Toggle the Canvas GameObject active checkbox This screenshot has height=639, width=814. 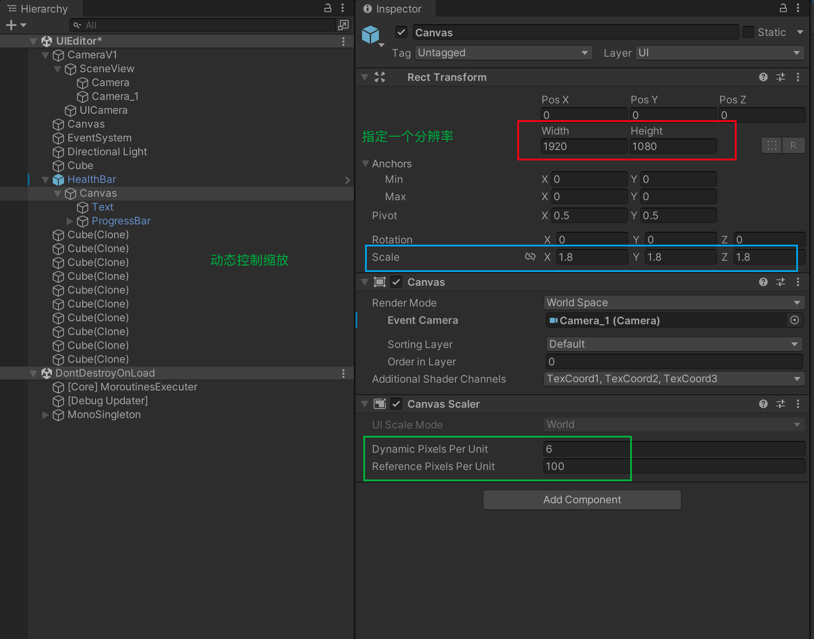pyautogui.click(x=401, y=32)
